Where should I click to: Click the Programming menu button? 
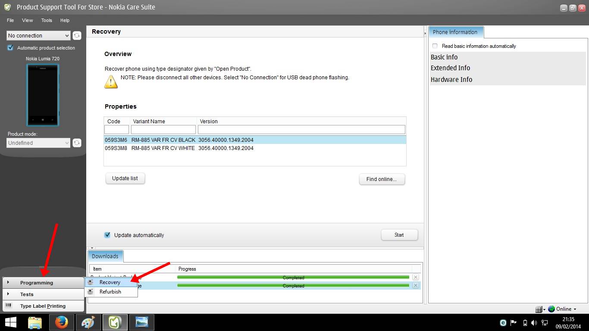[43, 283]
